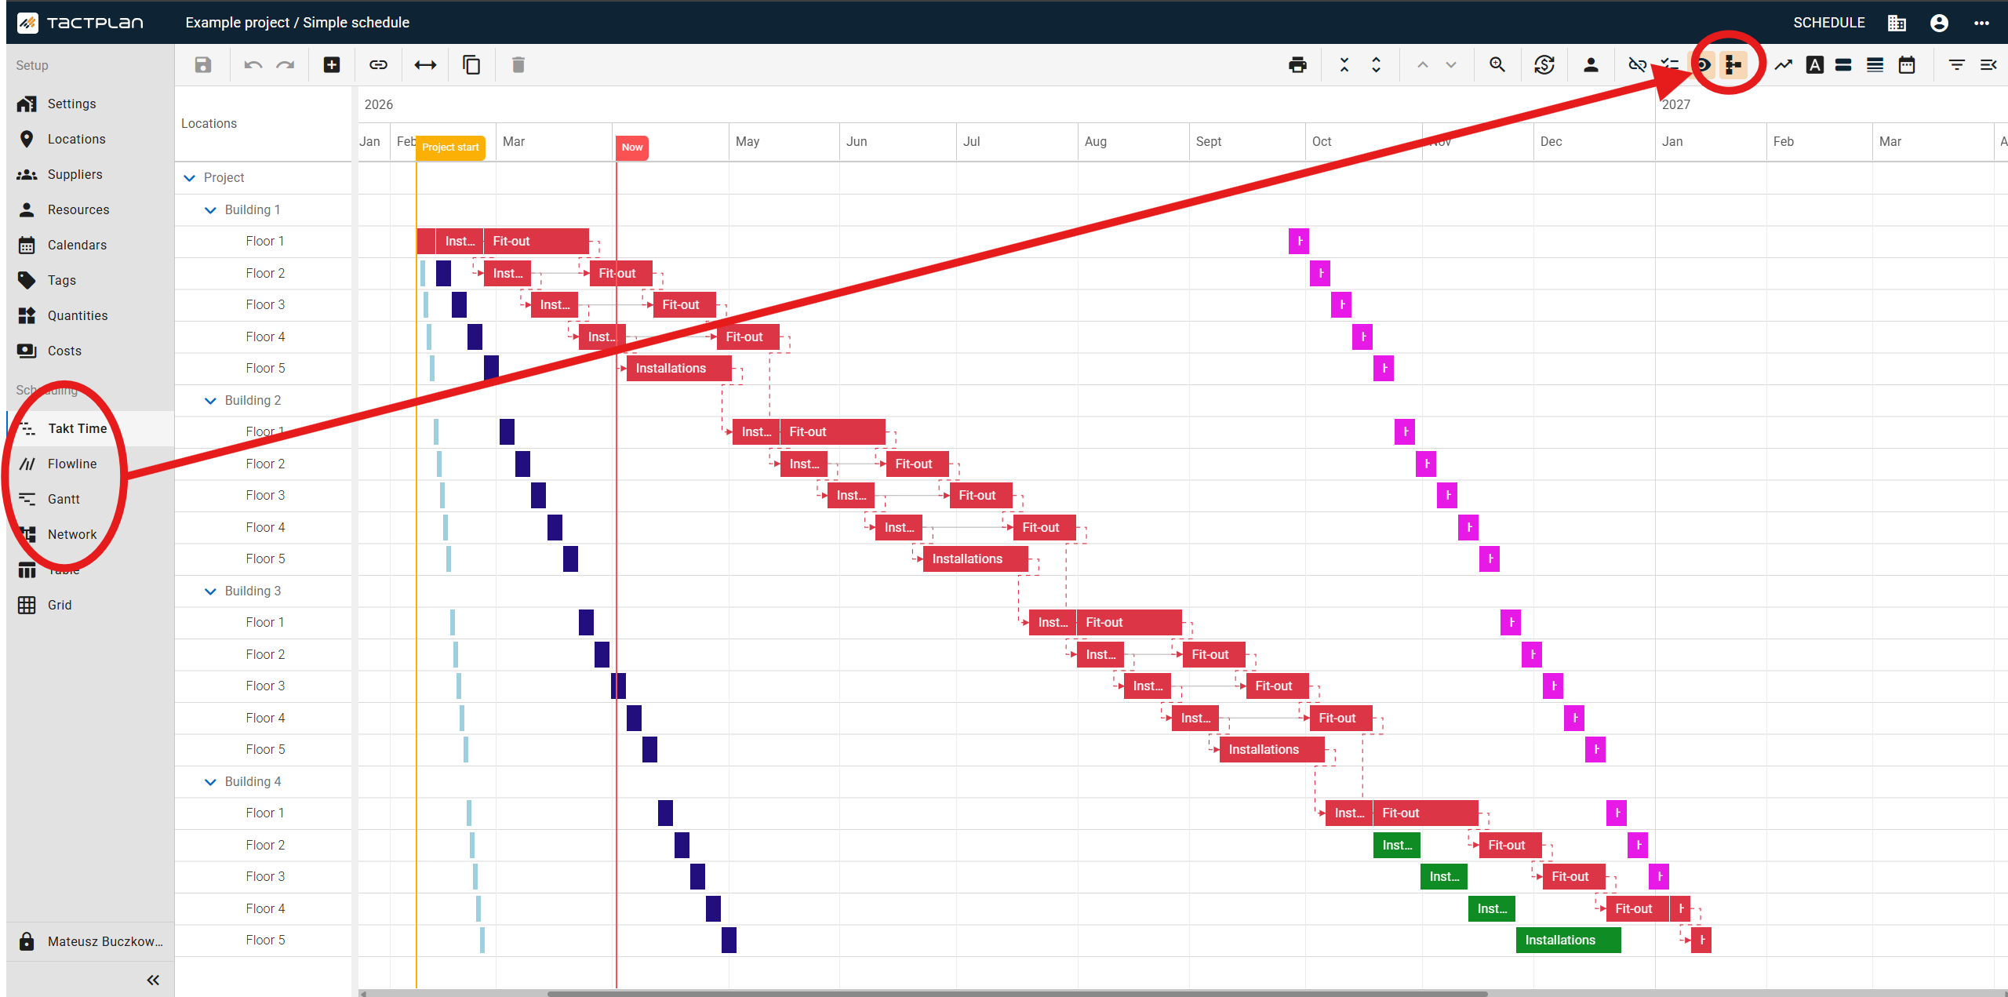Screen dimensions: 2008x997
Task: Click the trash delete icon
Action: (518, 65)
